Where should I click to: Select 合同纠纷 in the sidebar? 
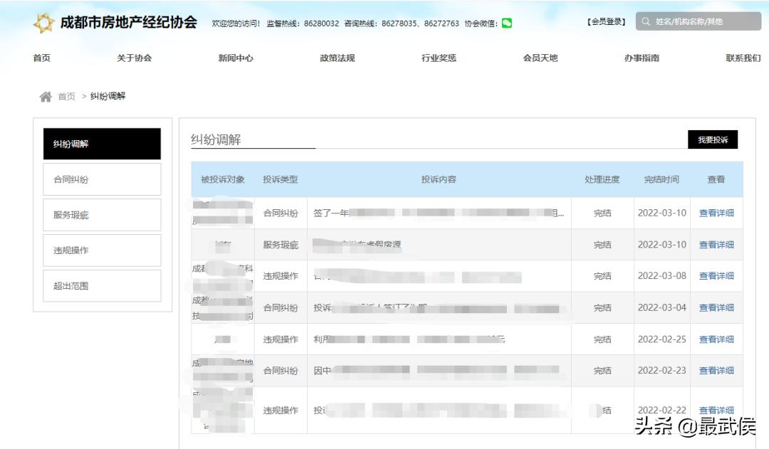(x=101, y=179)
